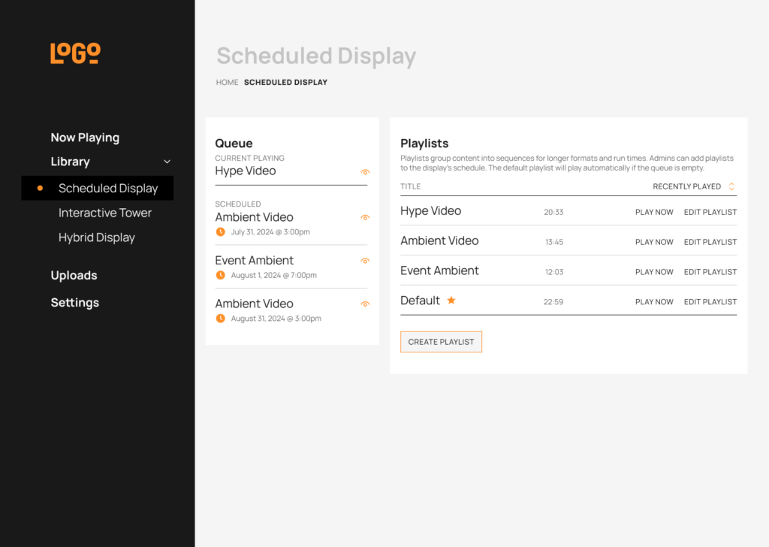Navigate to Uploads in the sidebar
769x547 pixels.
click(x=74, y=275)
